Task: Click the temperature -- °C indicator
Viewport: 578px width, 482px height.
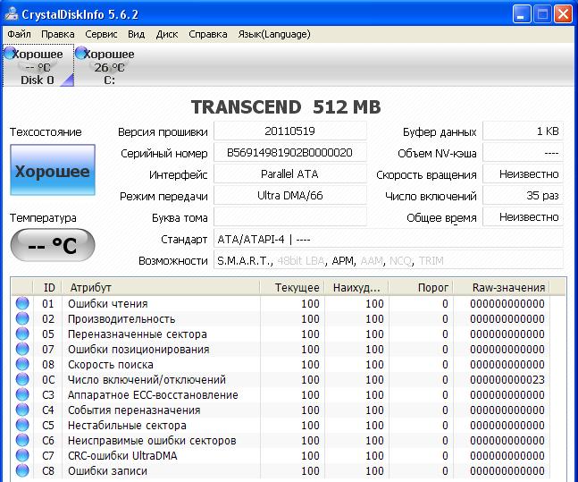Action: [x=53, y=245]
